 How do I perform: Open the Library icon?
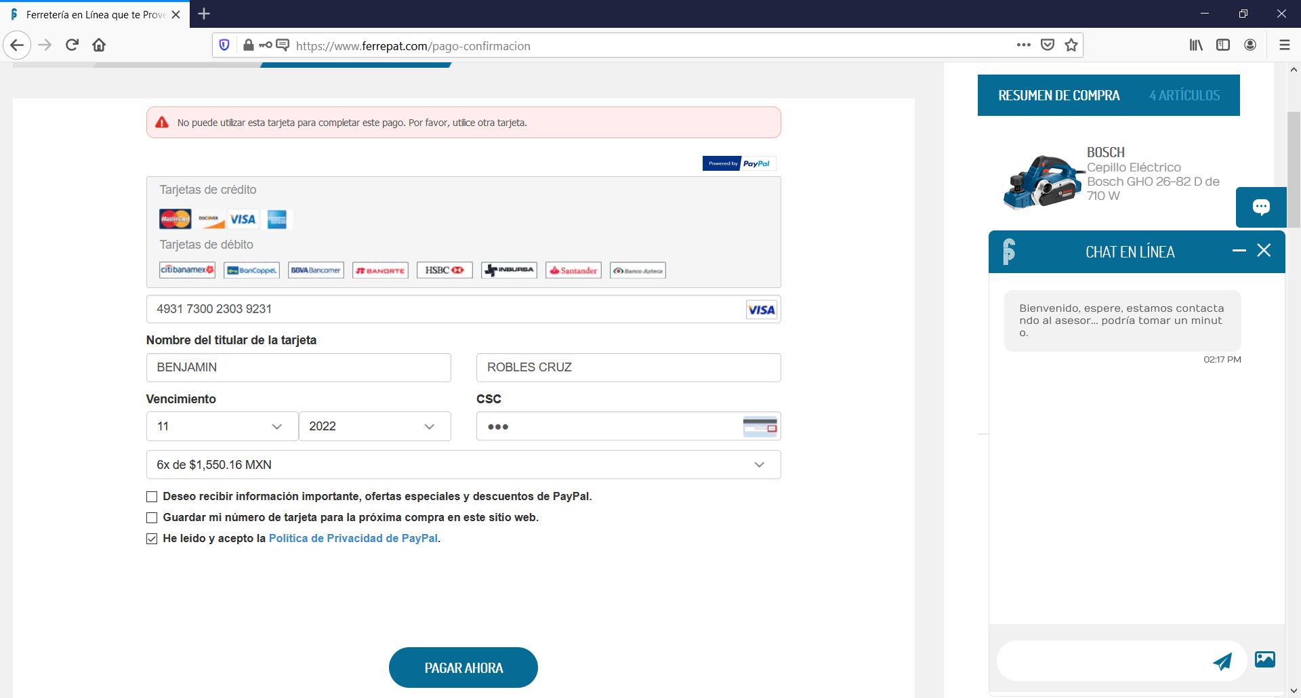tap(1196, 45)
